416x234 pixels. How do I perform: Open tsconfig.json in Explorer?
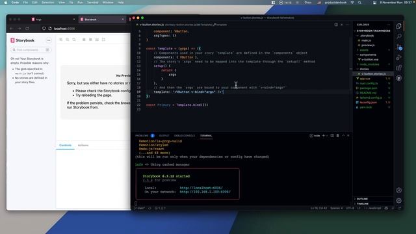pyautogui.click(x=372, y=103)
